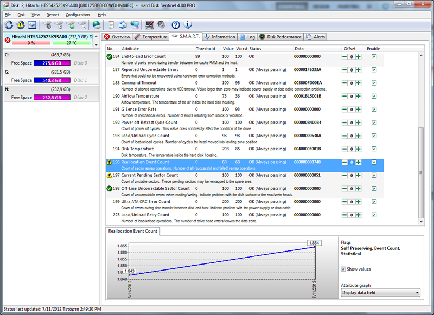
Task: Click the blue-framed hard disk toolbar icon
Action: point(32,25)
